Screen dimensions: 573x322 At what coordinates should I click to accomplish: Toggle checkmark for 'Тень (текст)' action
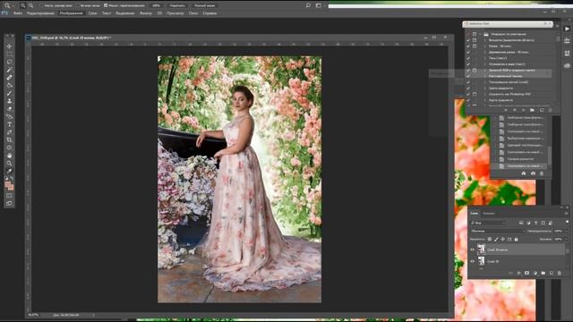[x=468, y=58]
